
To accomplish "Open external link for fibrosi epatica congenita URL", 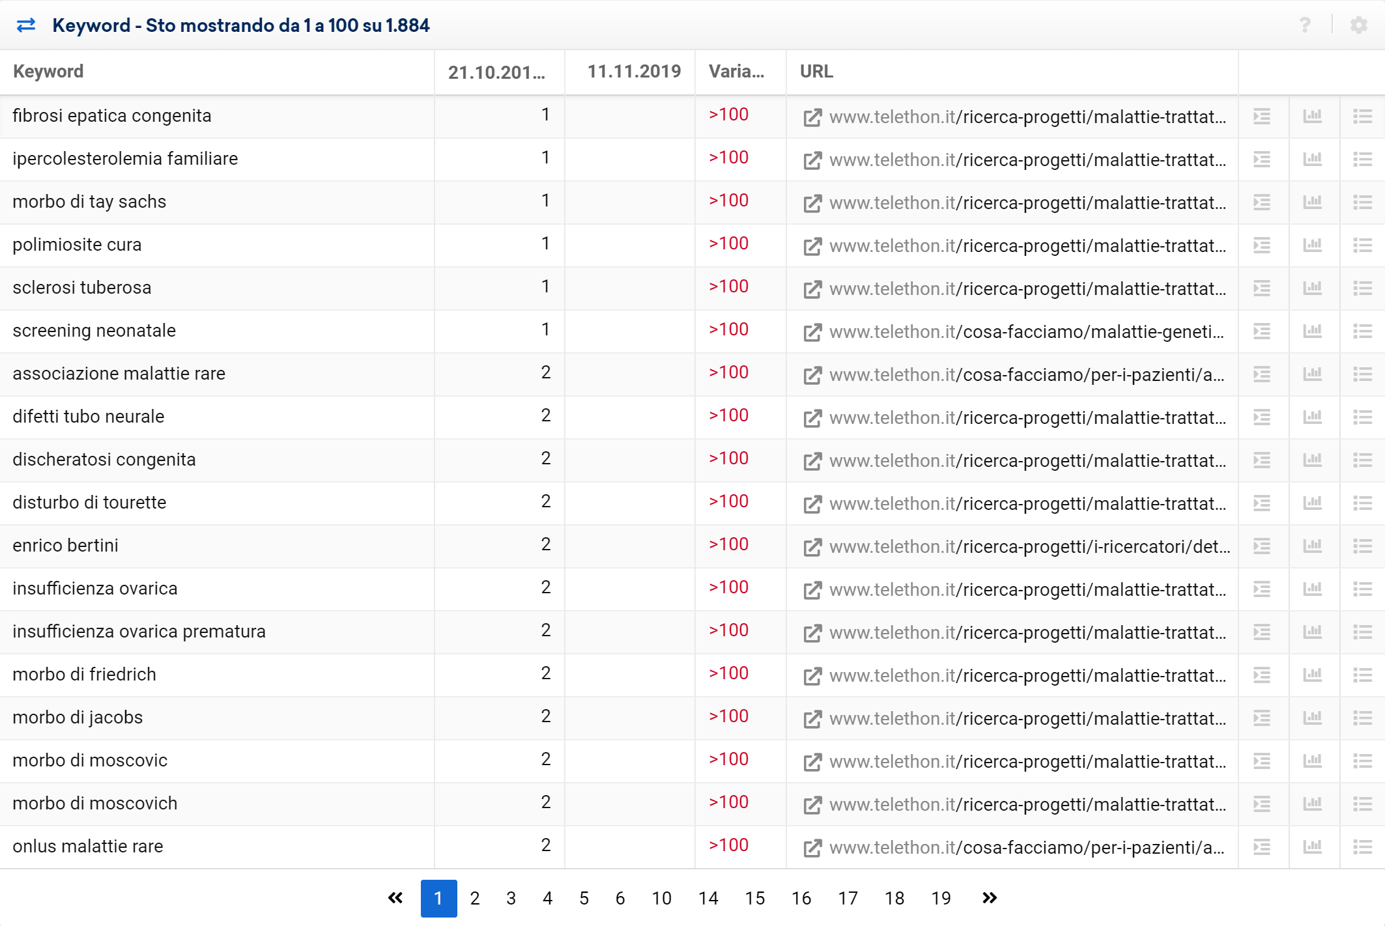I will pyautogui.click(x=812, y=117).
